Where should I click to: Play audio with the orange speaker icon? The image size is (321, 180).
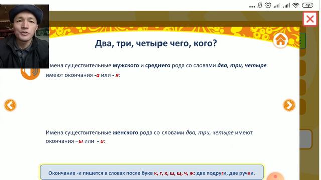pos(30,74)
